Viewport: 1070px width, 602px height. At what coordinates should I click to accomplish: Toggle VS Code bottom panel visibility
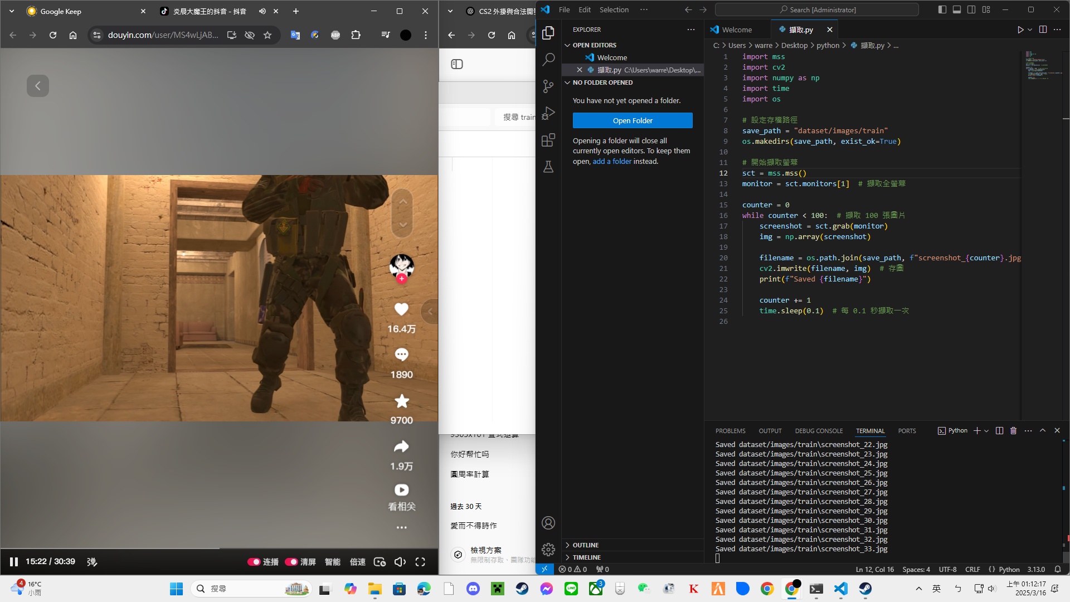(956, 9)
